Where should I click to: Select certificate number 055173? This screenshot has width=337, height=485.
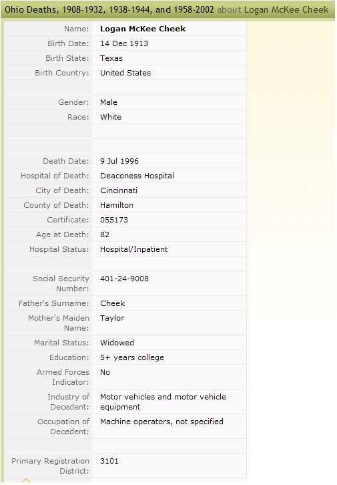click(x=114, y=220)
